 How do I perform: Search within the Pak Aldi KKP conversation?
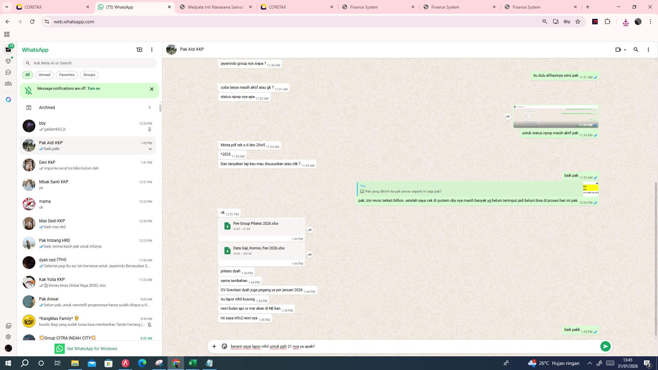click(x=636, y=50)
